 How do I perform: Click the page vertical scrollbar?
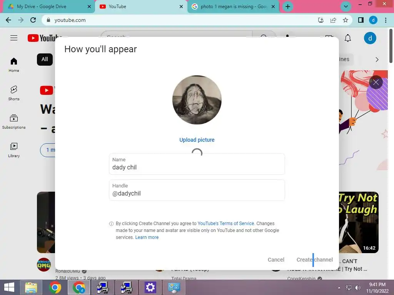(391, 46)
